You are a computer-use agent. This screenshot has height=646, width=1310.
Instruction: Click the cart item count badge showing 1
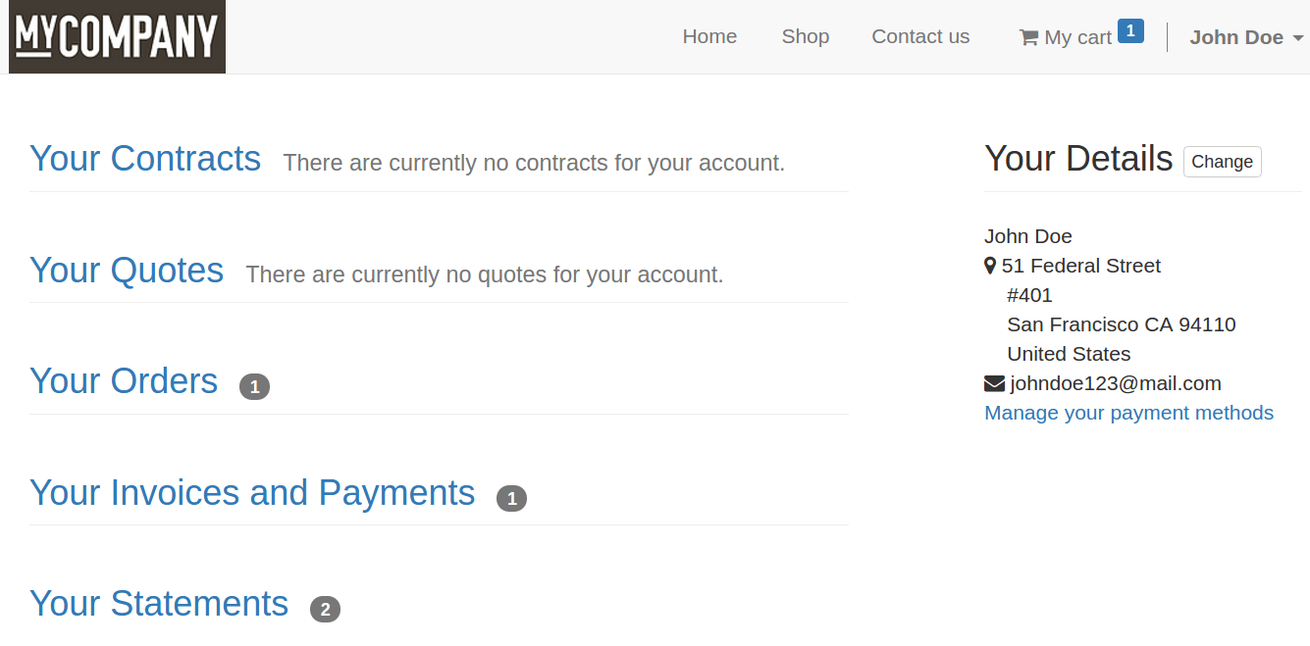click(x=1130, y=29)
